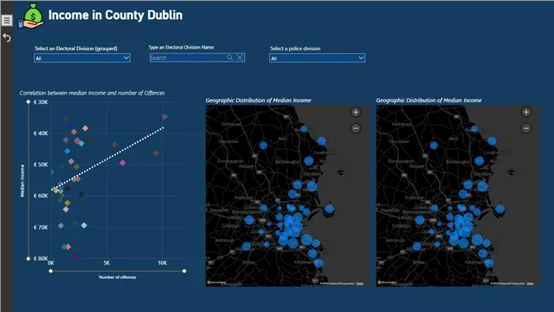Select the magenta diamond point near 6K offences
Screen dimensions: 554x312
coord(123,163)
